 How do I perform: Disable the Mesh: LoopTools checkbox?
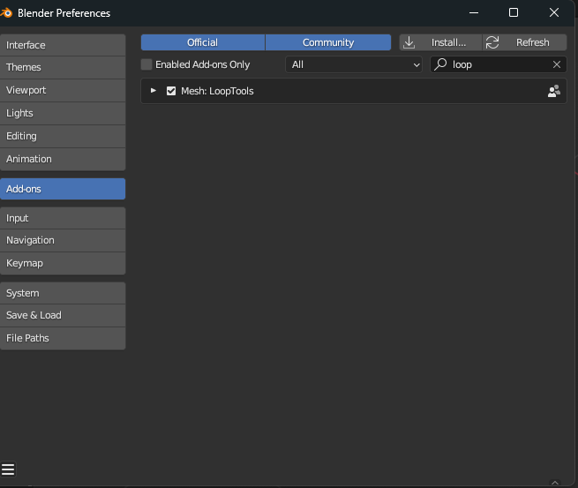pyautogui.click(x=171, y=91)
